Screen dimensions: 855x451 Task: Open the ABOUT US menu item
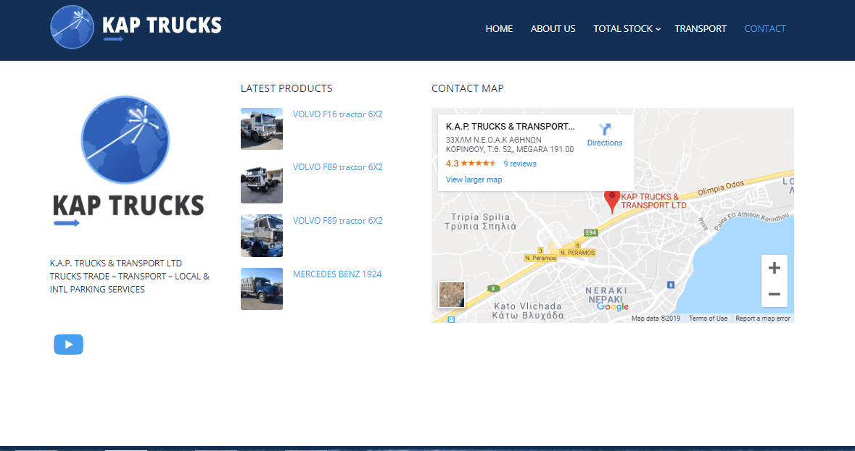point(553,29)
